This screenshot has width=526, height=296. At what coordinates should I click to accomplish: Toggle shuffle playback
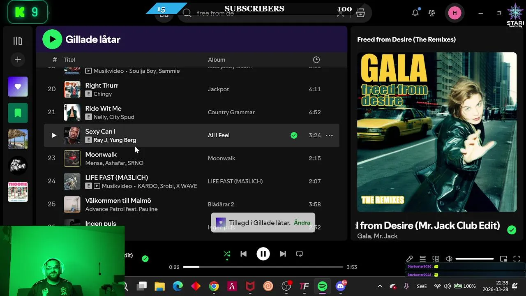point(227,254)
